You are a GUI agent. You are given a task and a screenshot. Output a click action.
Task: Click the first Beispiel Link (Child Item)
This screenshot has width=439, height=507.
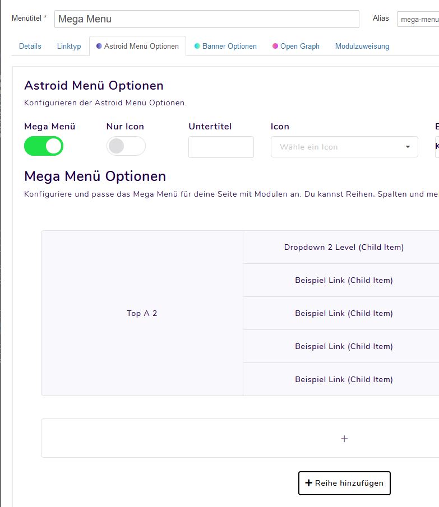[344, 280]
